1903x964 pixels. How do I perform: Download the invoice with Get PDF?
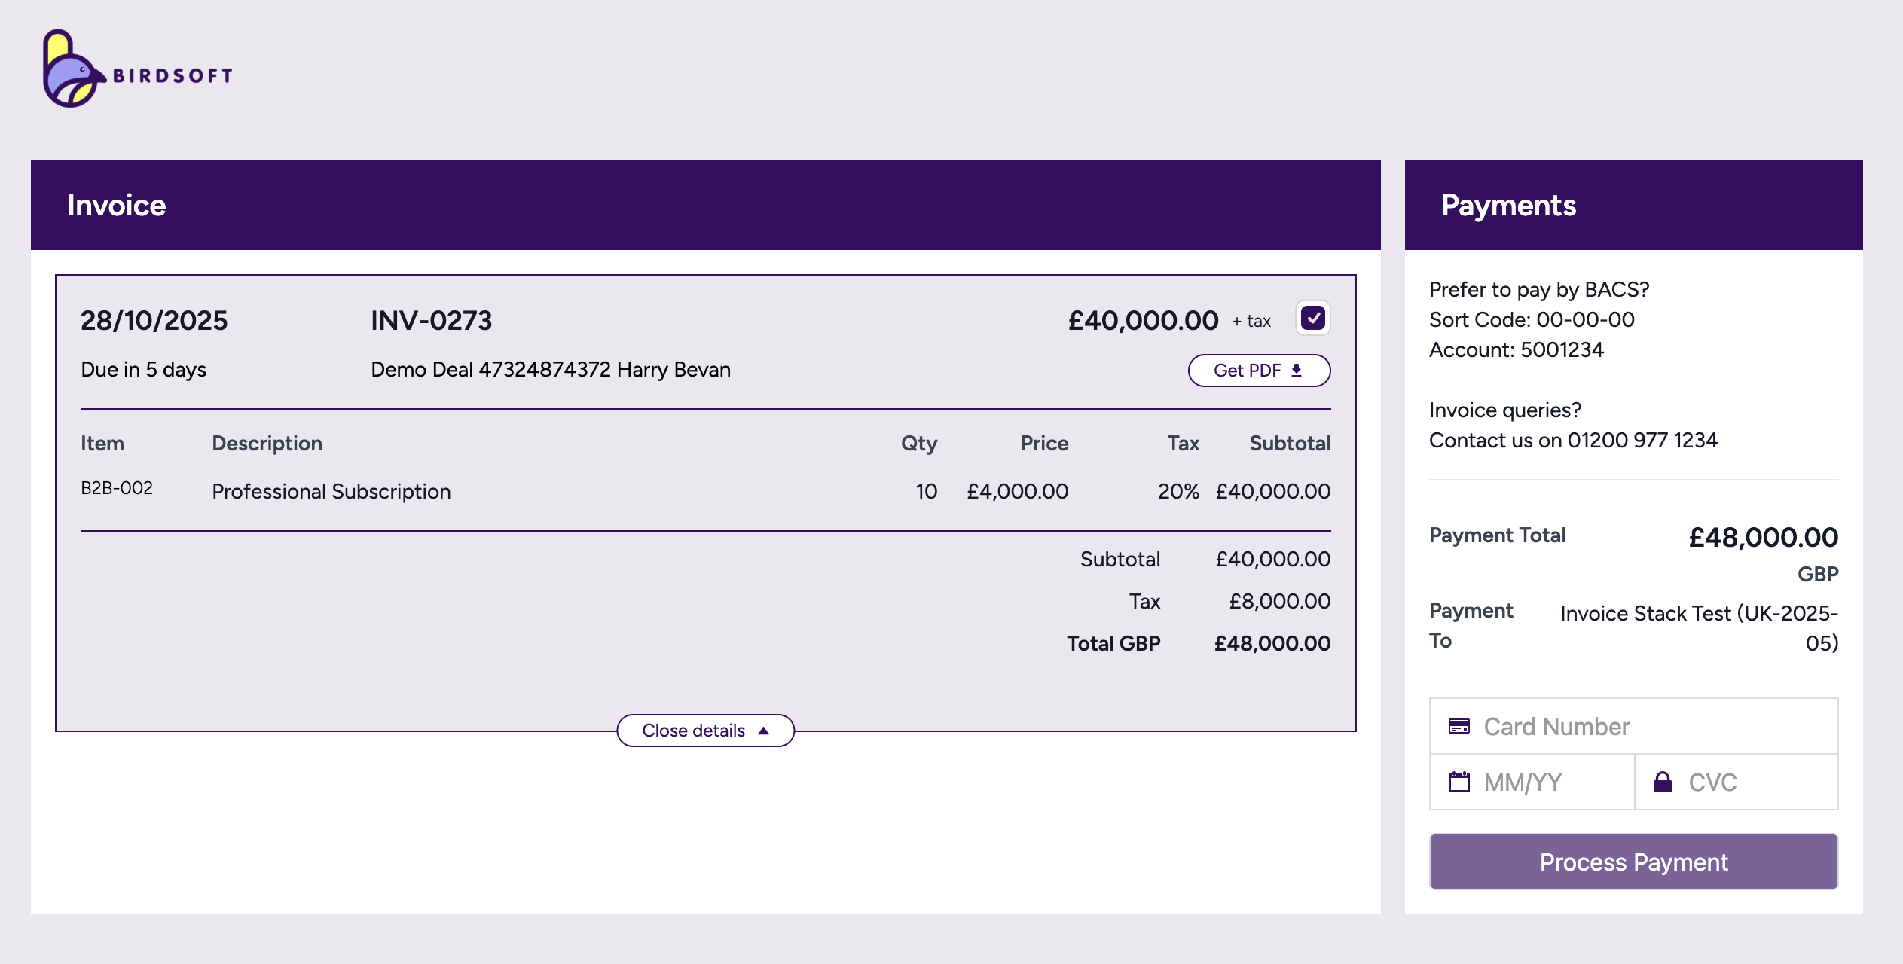click(1259, 370)
